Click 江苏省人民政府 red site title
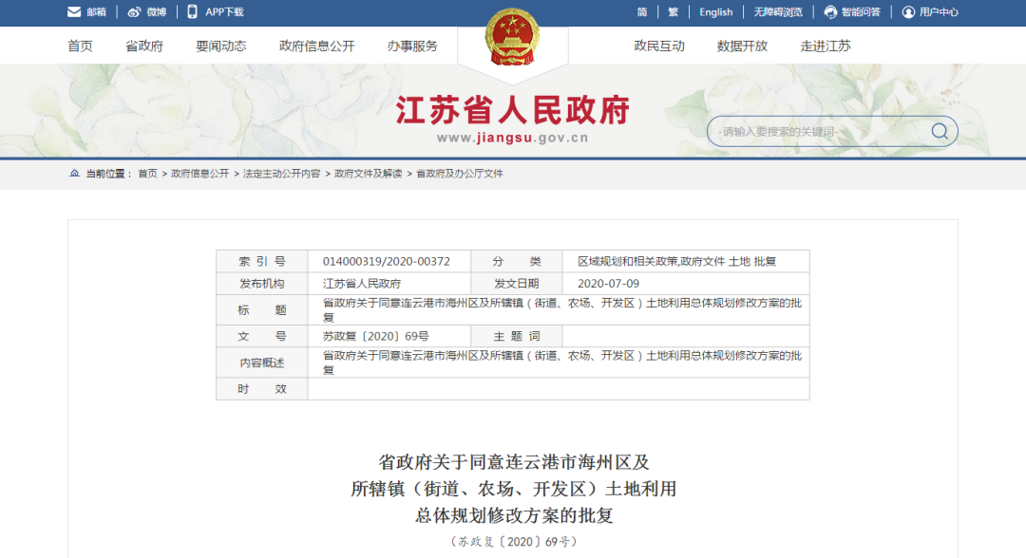The width and height of the screenshot is (1026, 558). 512,110
